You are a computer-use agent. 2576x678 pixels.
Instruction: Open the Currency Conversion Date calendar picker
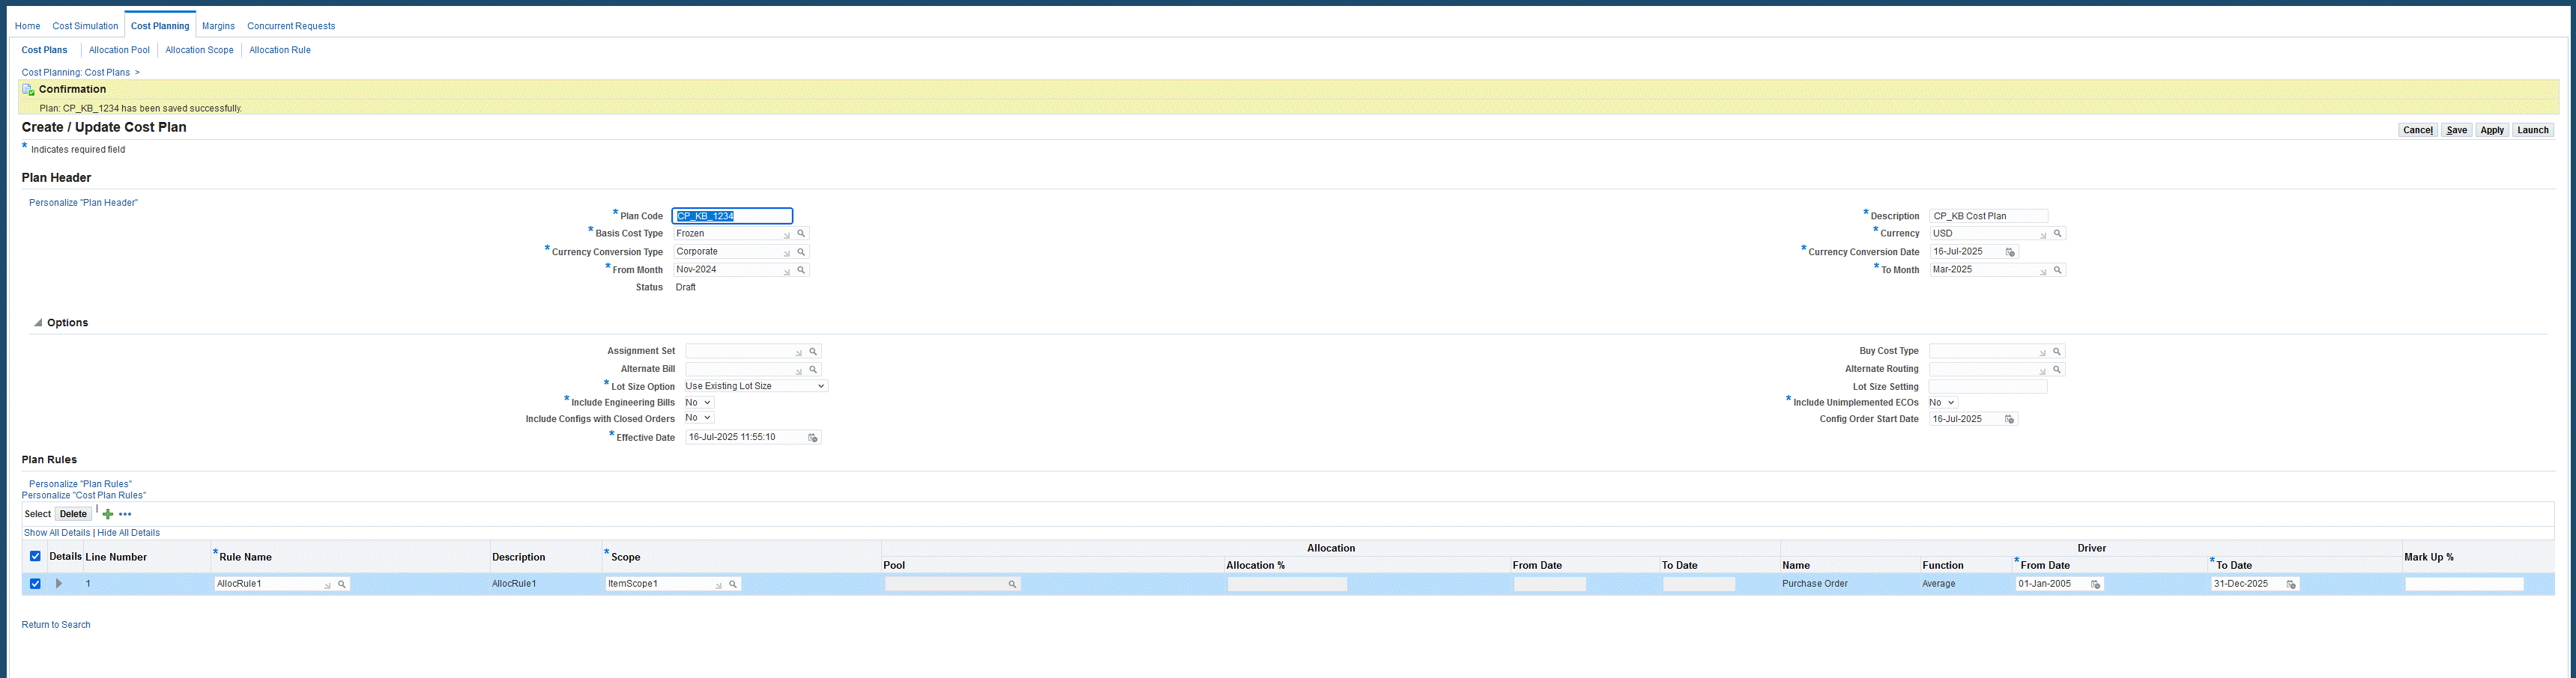2010,253
